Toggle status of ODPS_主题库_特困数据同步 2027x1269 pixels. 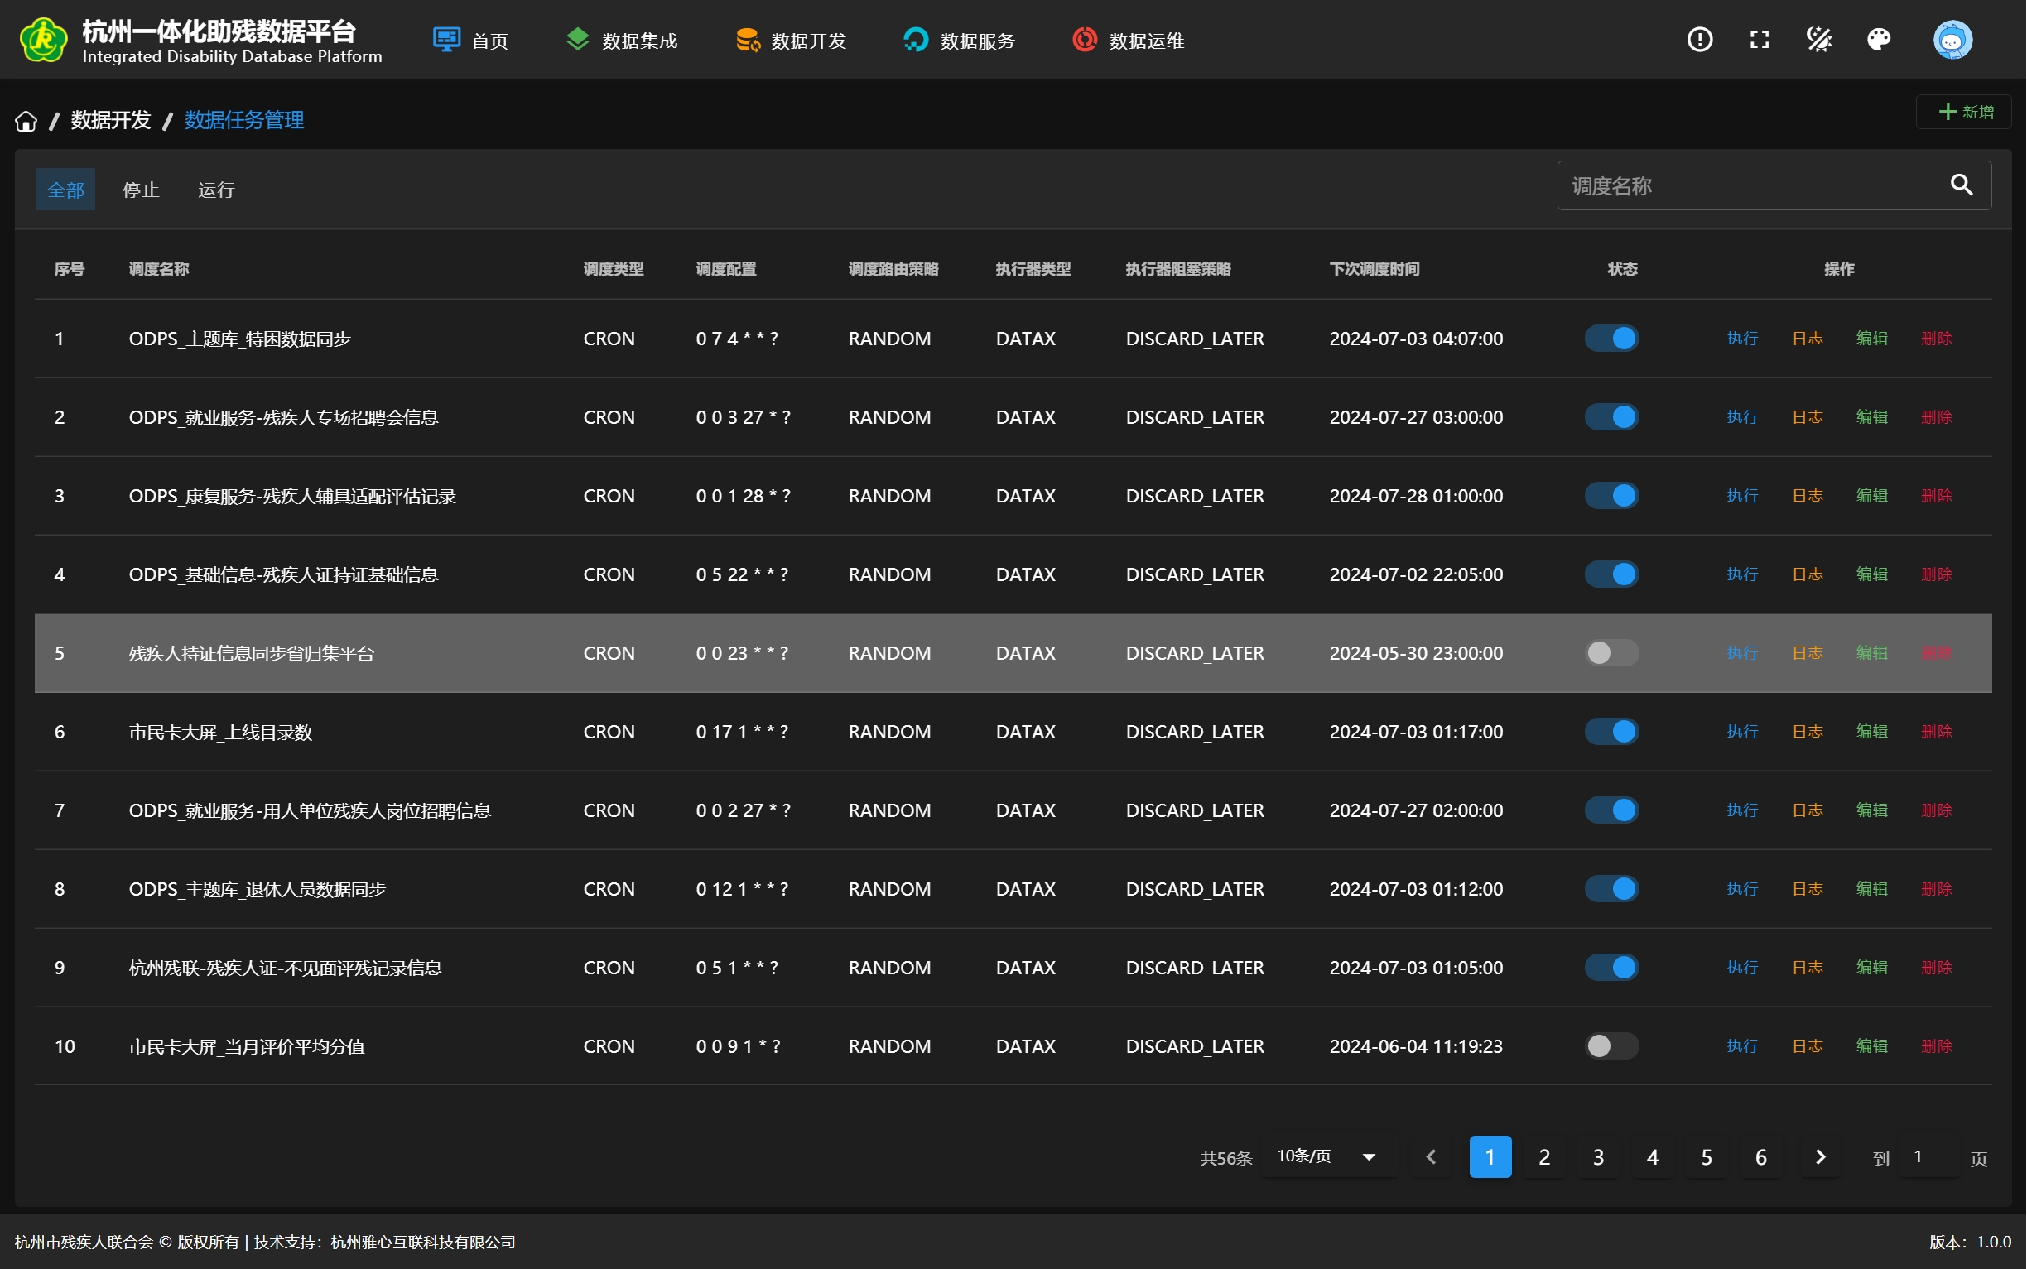(x=1612, y=339)
